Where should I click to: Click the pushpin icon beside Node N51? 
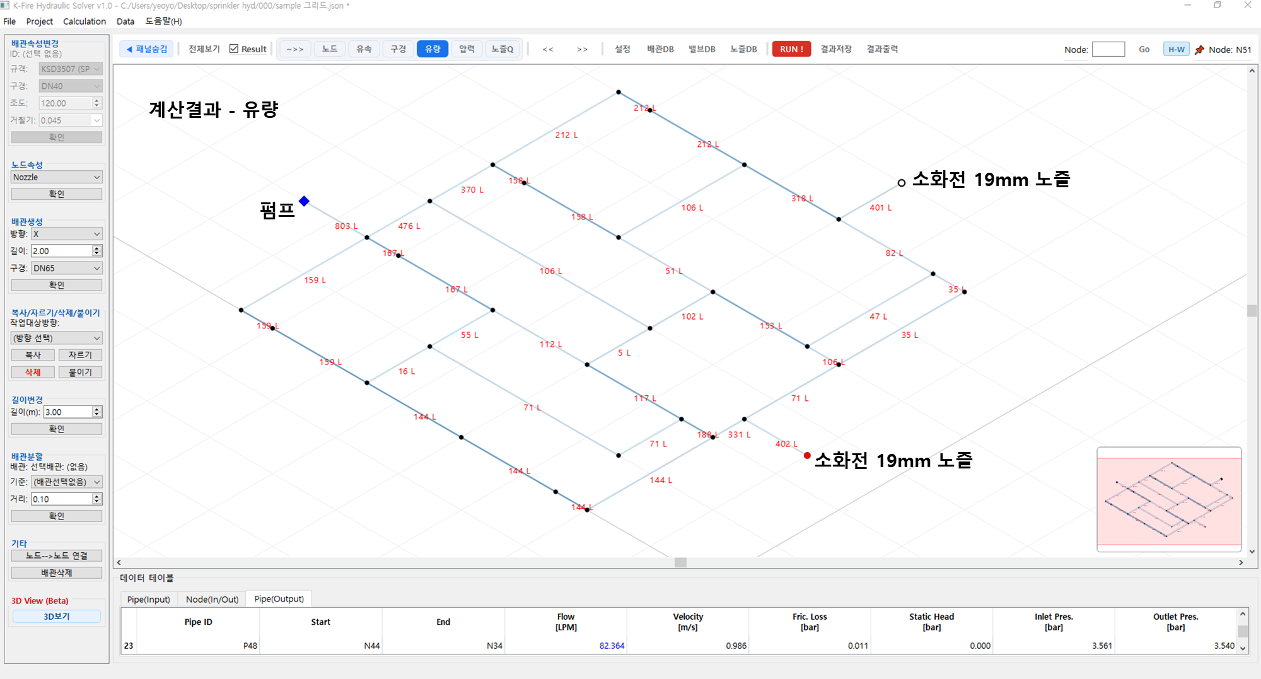click(1199, 50)
